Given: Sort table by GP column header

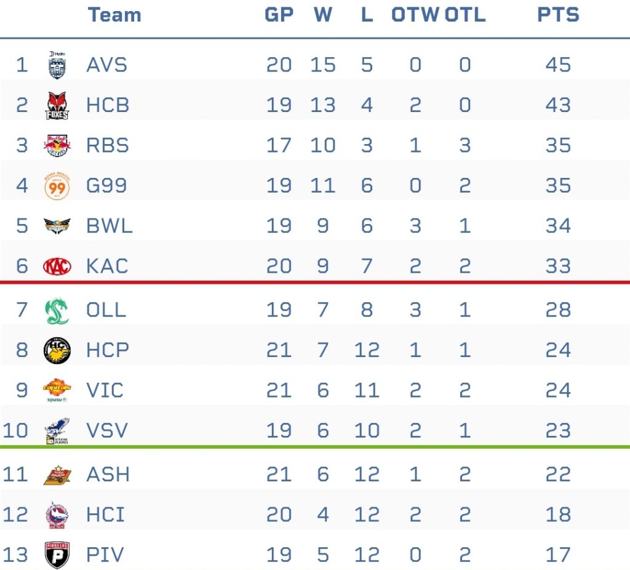Looking at the screenshot, I should [x=279, y=15].
